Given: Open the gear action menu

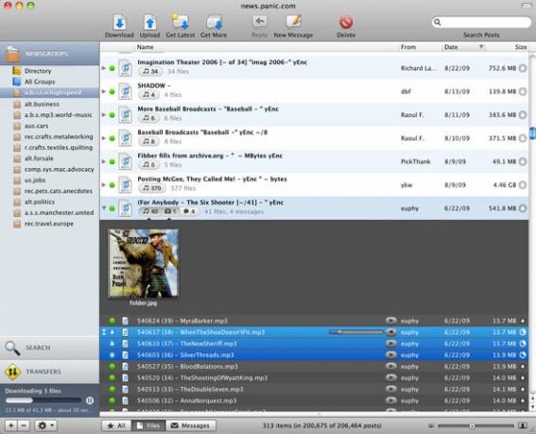Looking at the screenshot, I should tap(45, 426).
